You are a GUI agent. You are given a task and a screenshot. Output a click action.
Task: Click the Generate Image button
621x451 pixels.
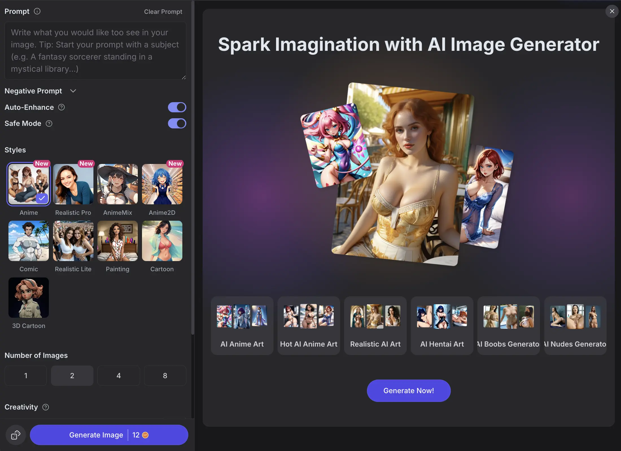(x=96, y=435)
